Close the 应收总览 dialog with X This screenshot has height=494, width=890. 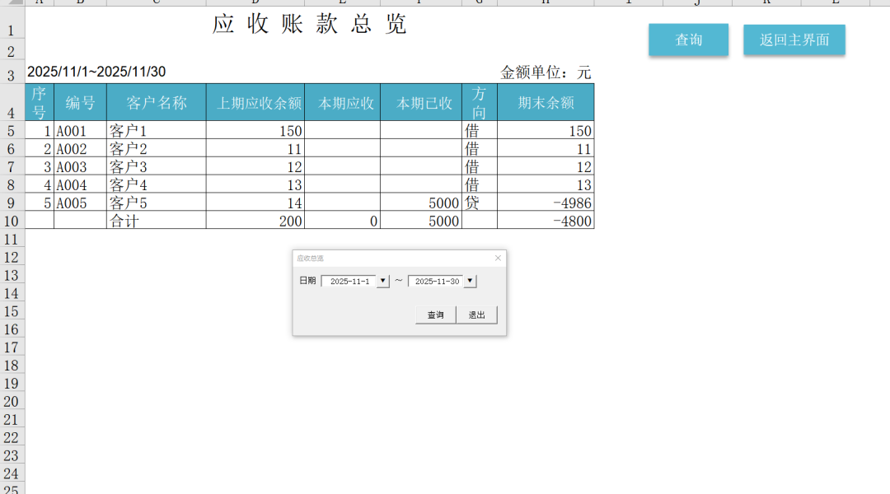[498, 259]
